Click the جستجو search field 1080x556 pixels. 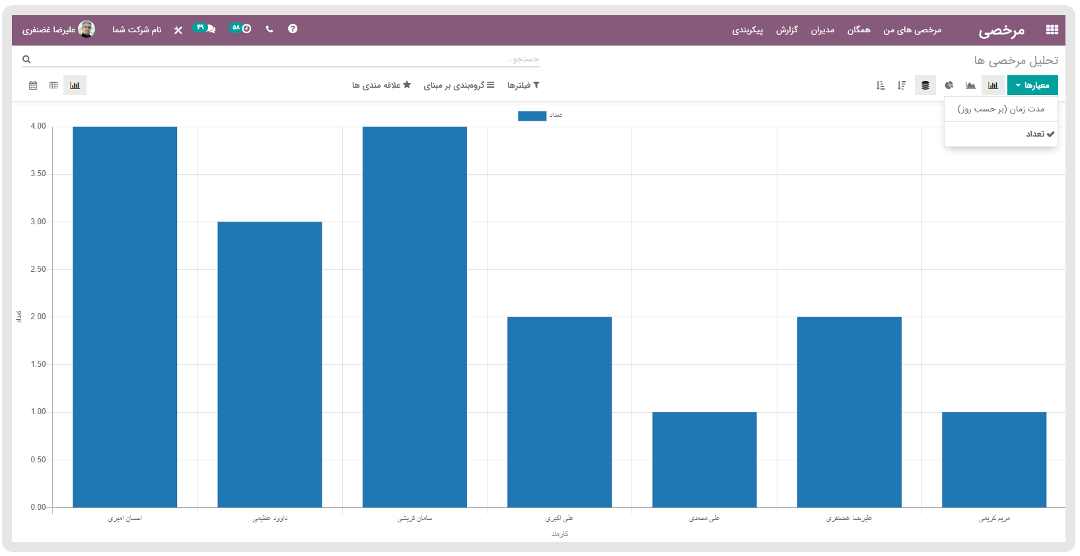[x=284, y=59]
